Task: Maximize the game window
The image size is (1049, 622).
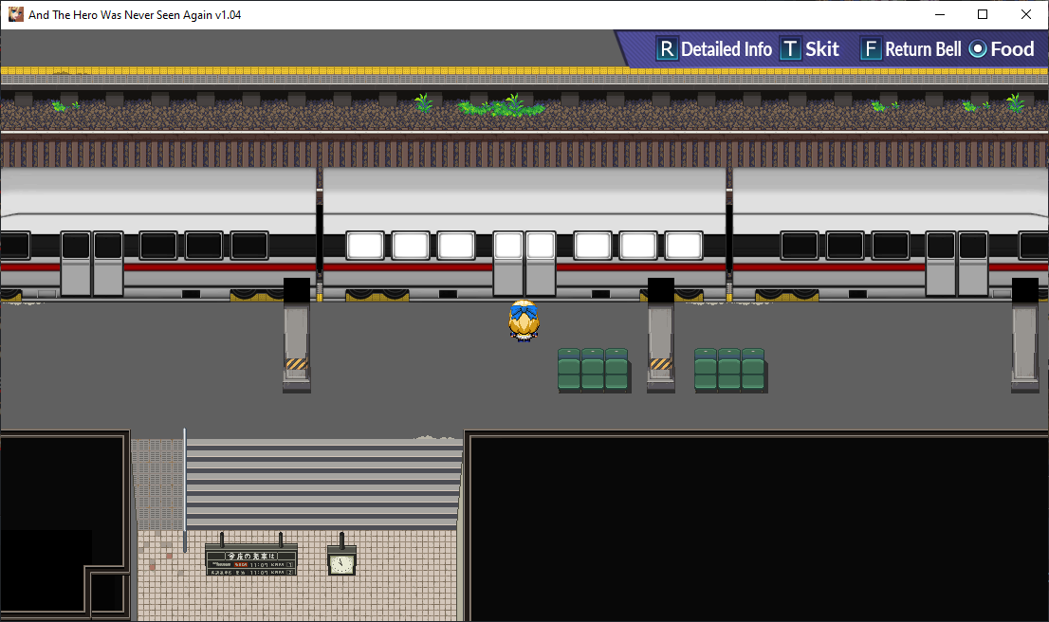Action: pos(982,15)
